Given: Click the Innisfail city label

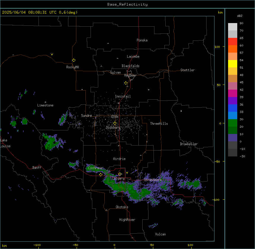Looking at the screenshot, I should [123, 96].
